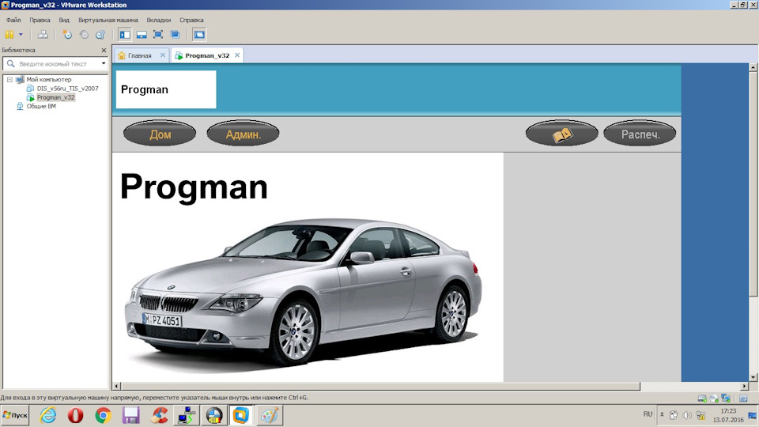This screenshot has width=759, height=427.
Task: Open the library search filter dropdown arrow
Action: point(103,63)
